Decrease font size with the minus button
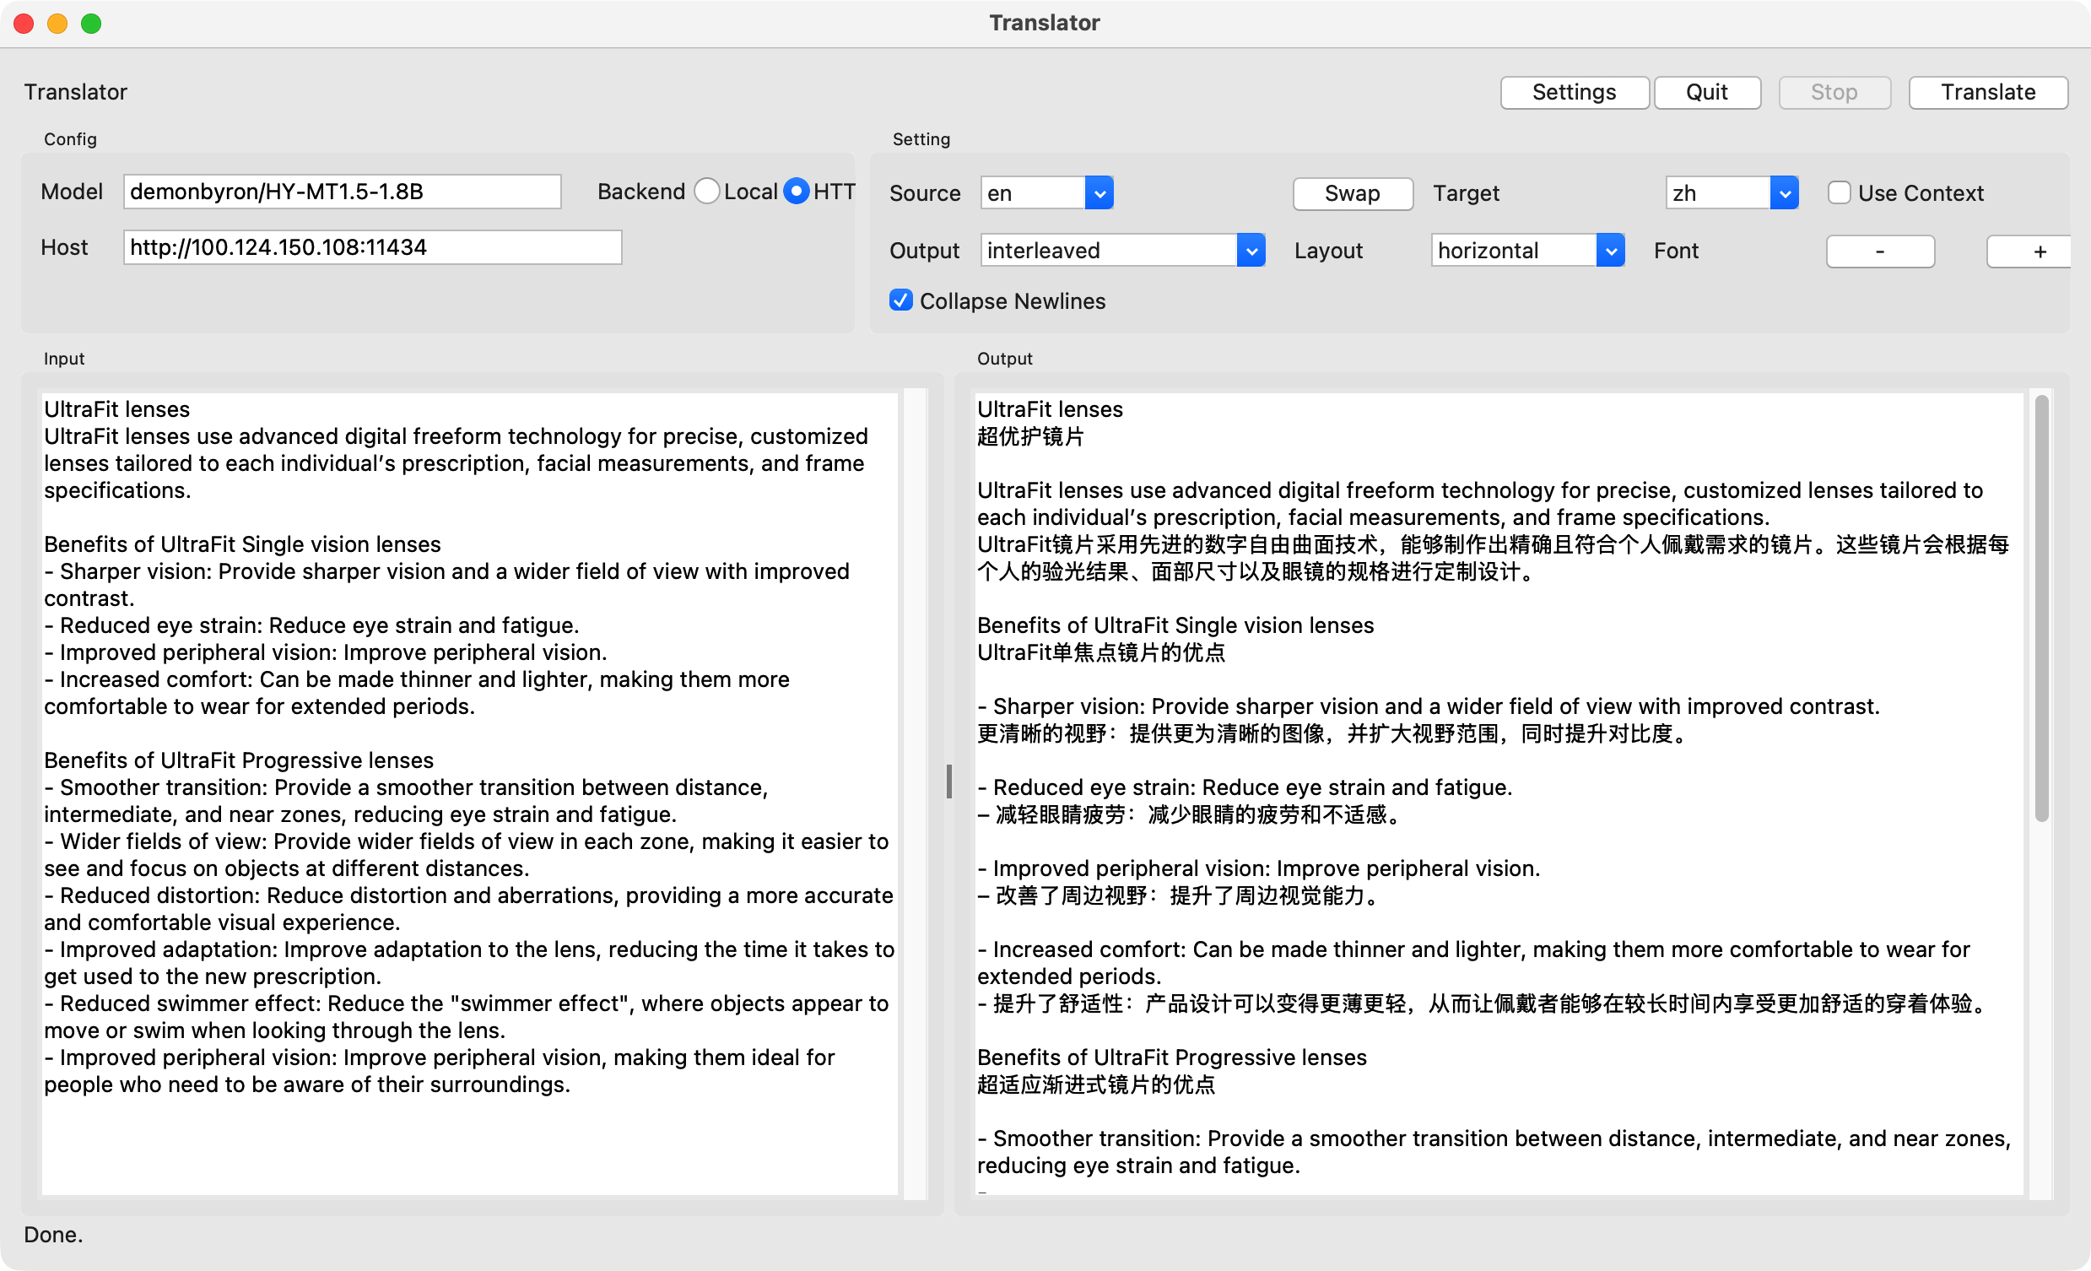The width and height of the screenshot is (2091, 1271). tap(1880, 251)
